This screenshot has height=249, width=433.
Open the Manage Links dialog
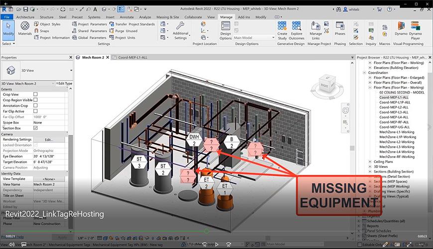tap(316, 31)
